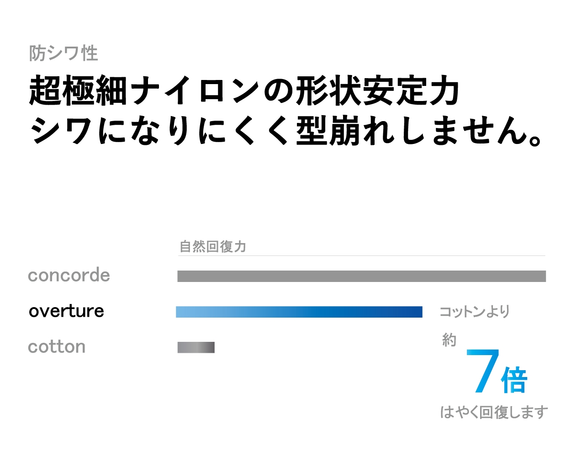Click the はやく回復します caption

point(494,412)
